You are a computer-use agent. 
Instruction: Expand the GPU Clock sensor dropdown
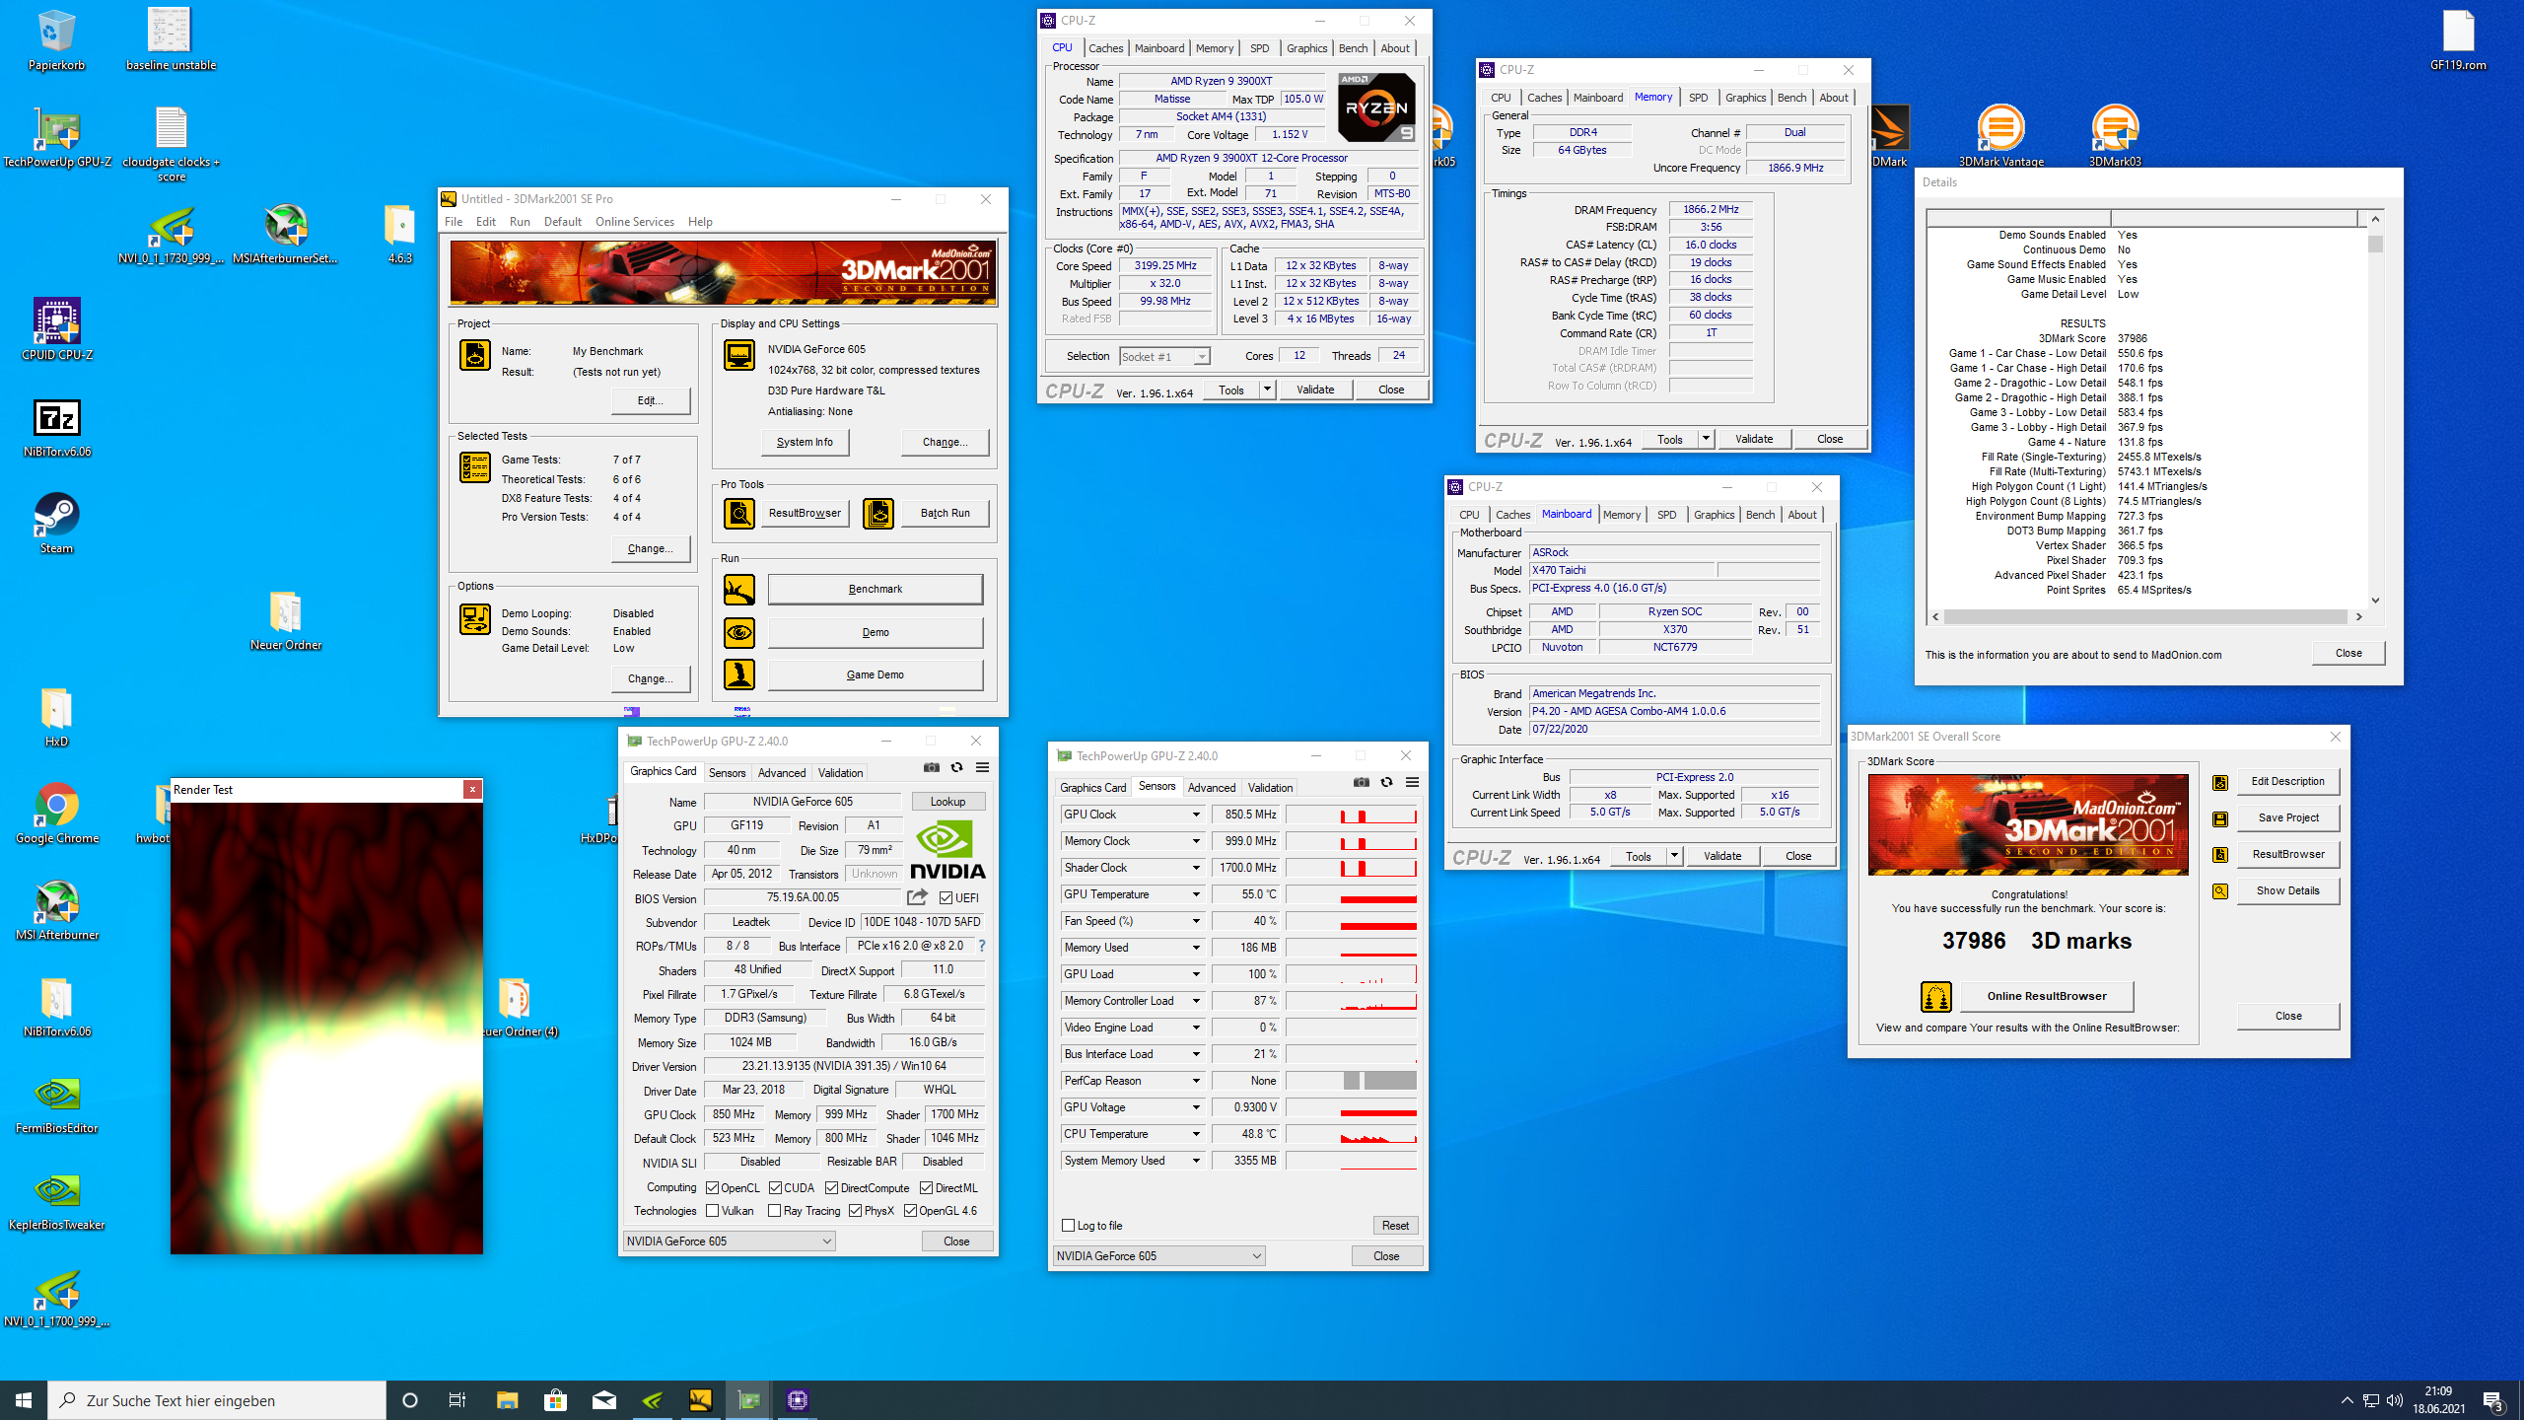coord(1196,815)
